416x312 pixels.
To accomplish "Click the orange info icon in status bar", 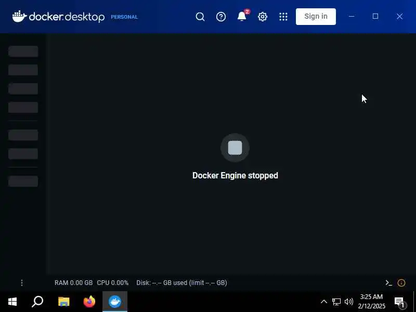I will tap(401, 283).
